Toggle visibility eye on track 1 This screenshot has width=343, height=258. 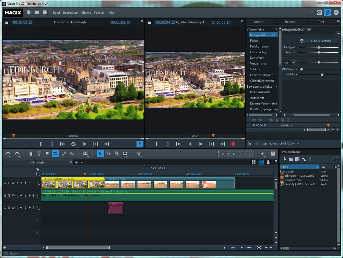13,183
